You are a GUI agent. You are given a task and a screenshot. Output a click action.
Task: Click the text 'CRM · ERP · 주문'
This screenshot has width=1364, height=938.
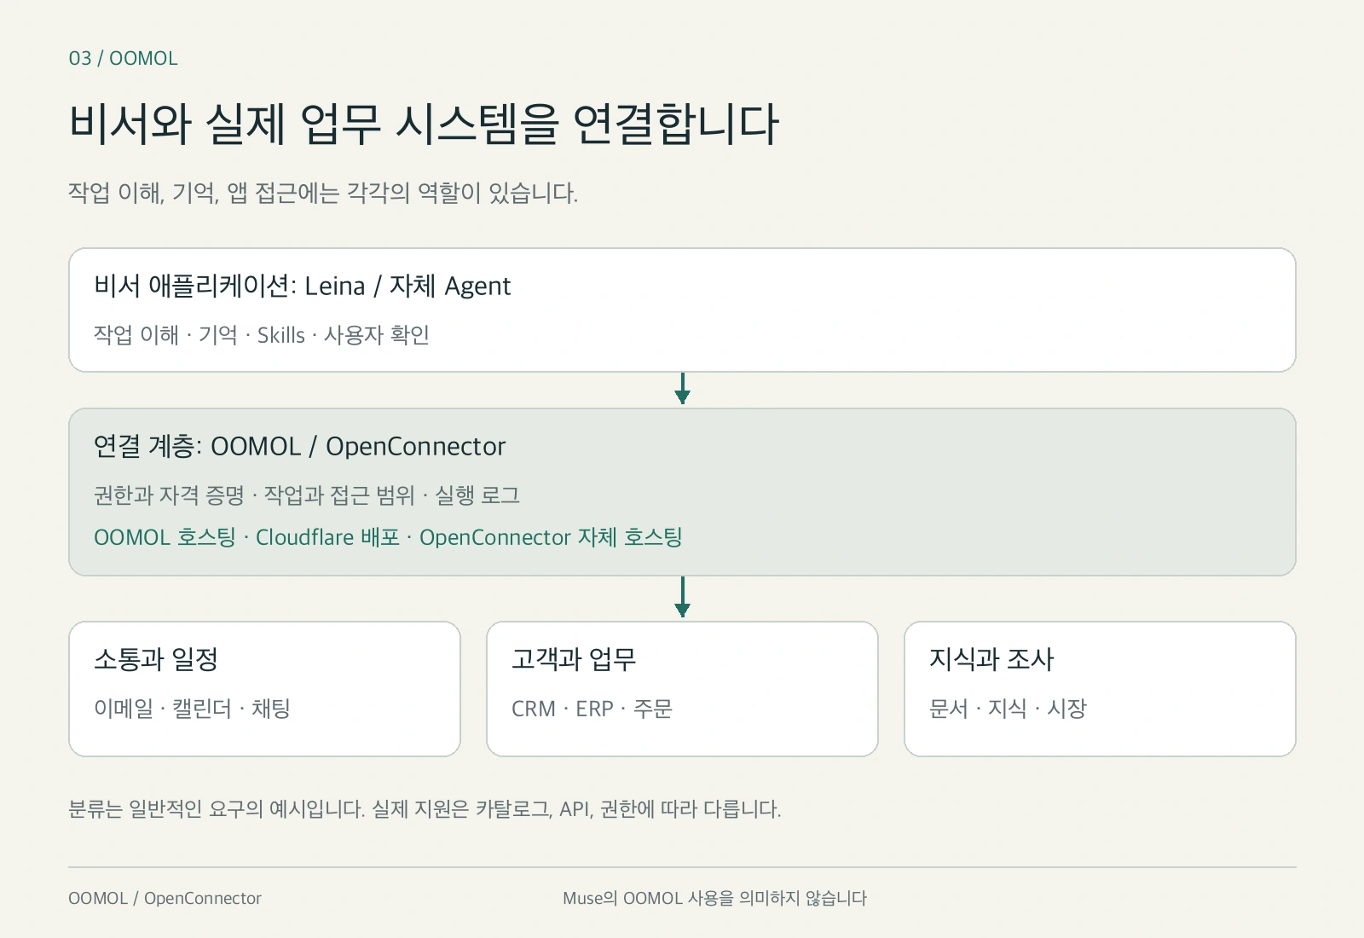592,709
